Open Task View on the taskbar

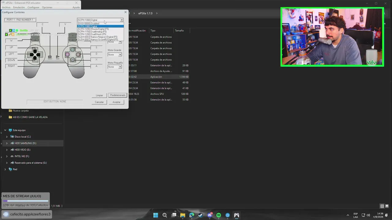(174, 215)
